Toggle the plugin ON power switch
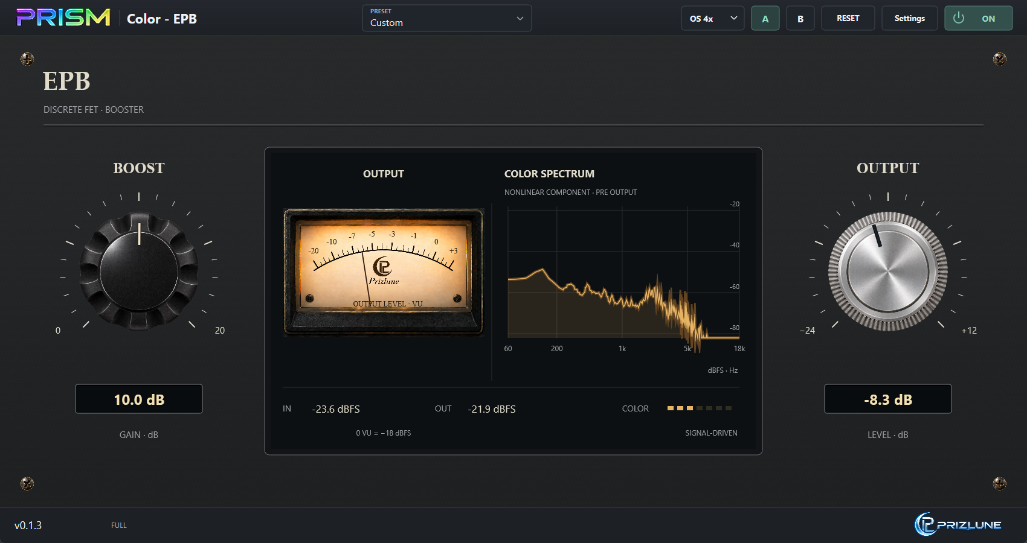 978,18
